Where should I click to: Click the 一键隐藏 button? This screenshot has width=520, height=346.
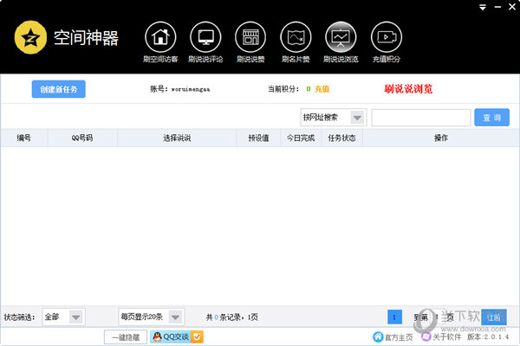pyautogui.click(x=125, y=337)
